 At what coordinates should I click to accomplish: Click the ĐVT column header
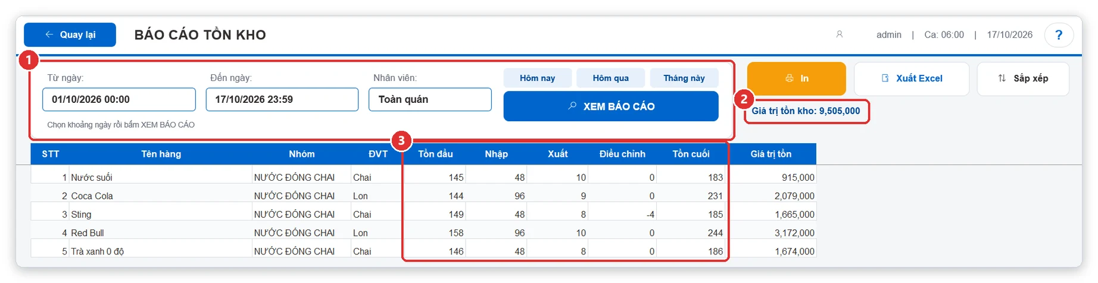tap(378, 154)
